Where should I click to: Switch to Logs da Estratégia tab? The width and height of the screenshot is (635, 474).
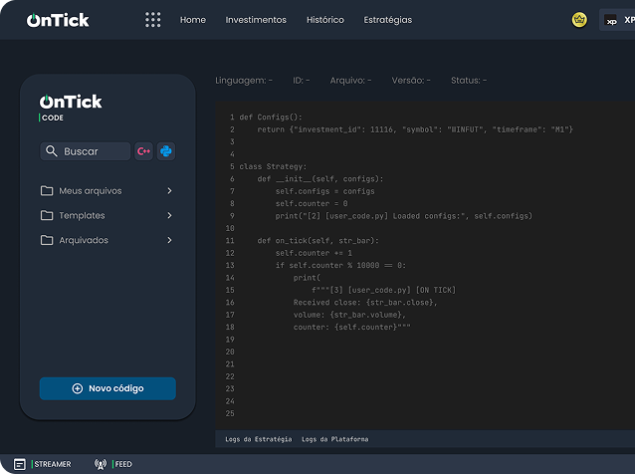[259, 439]
